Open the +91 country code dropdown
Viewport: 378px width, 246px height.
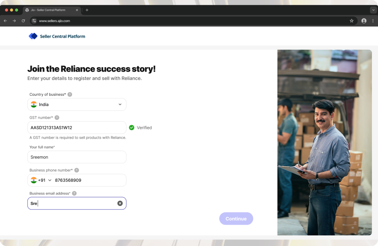coord(41,180)
